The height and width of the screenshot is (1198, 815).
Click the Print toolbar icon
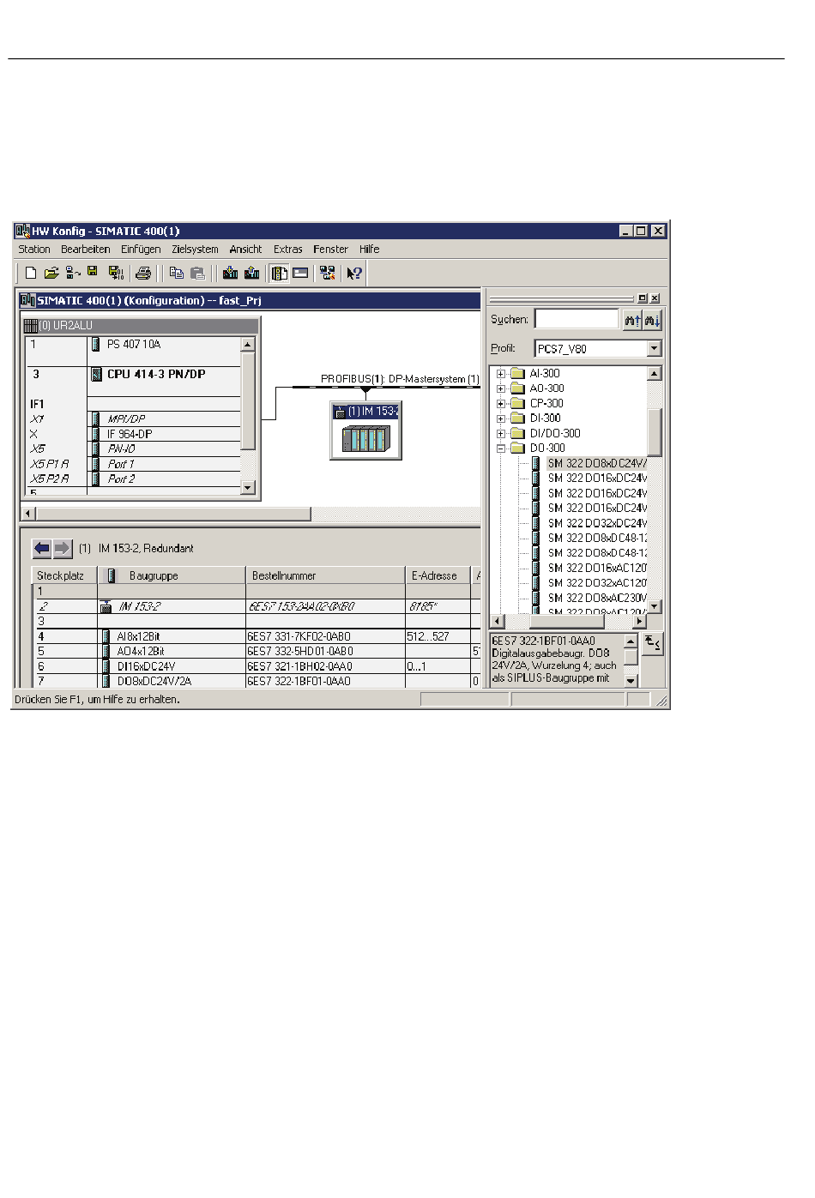click(143, 274)
